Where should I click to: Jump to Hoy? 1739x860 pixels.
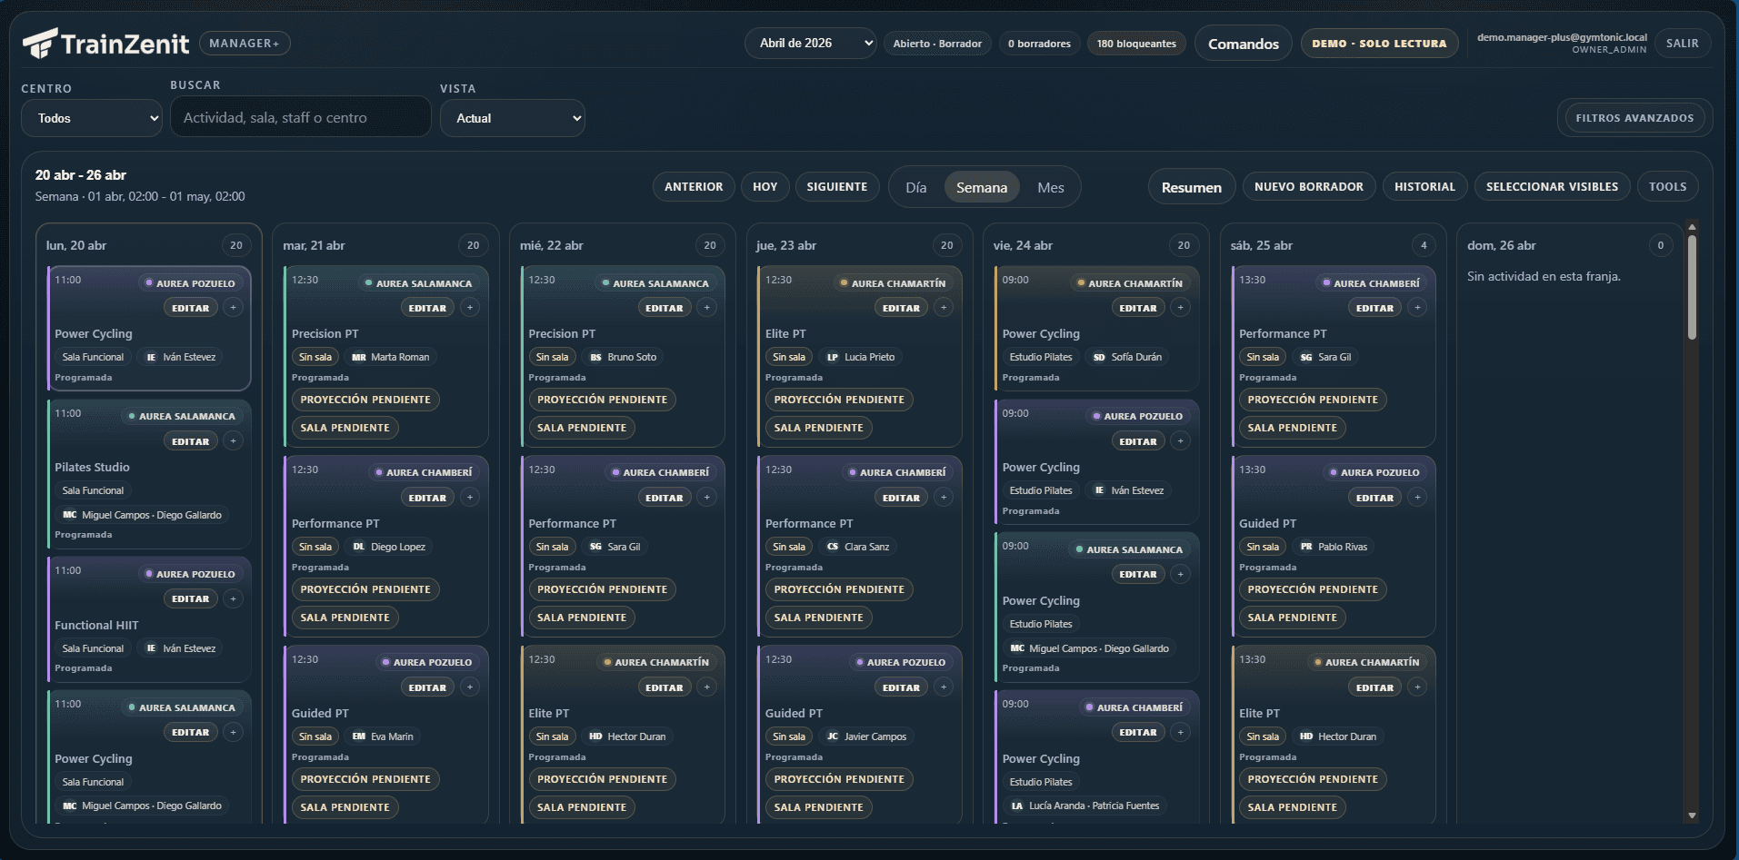click(765, 187)
